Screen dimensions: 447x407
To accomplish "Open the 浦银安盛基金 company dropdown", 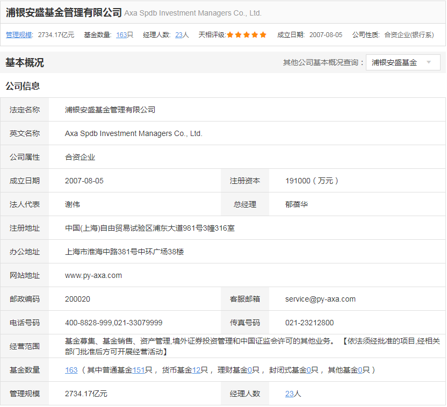I will pos(402,62).
